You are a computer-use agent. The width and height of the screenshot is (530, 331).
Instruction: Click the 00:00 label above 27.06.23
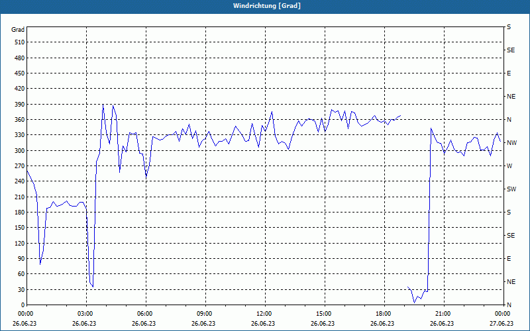coord(502,314)
